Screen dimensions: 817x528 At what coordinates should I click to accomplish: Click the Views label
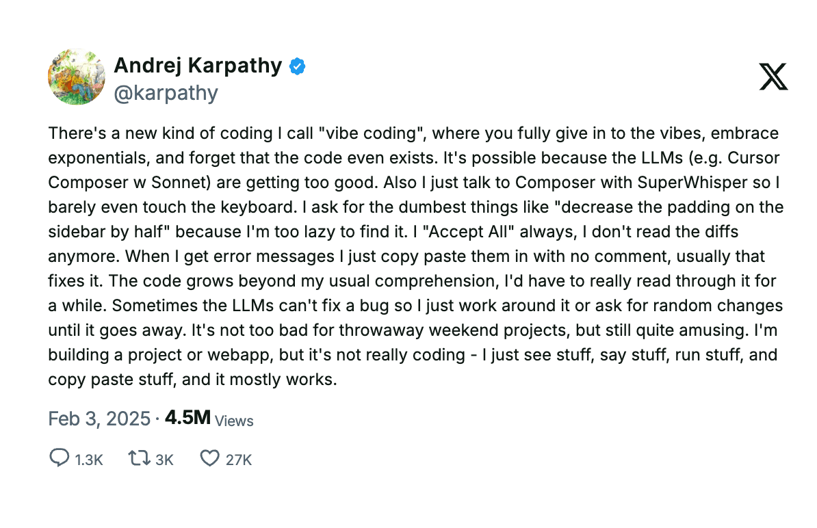point(234,421)
